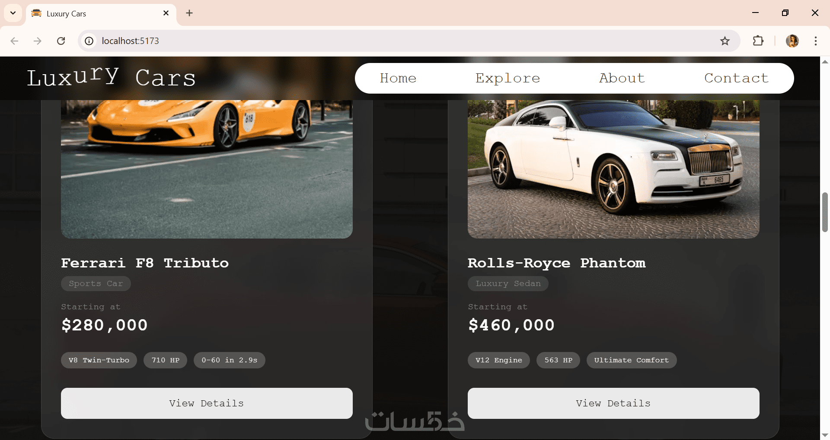The image size is (830, 440).
Task: View Details for Rolls-Royce Phantom
Action: (x=613, y=403)
